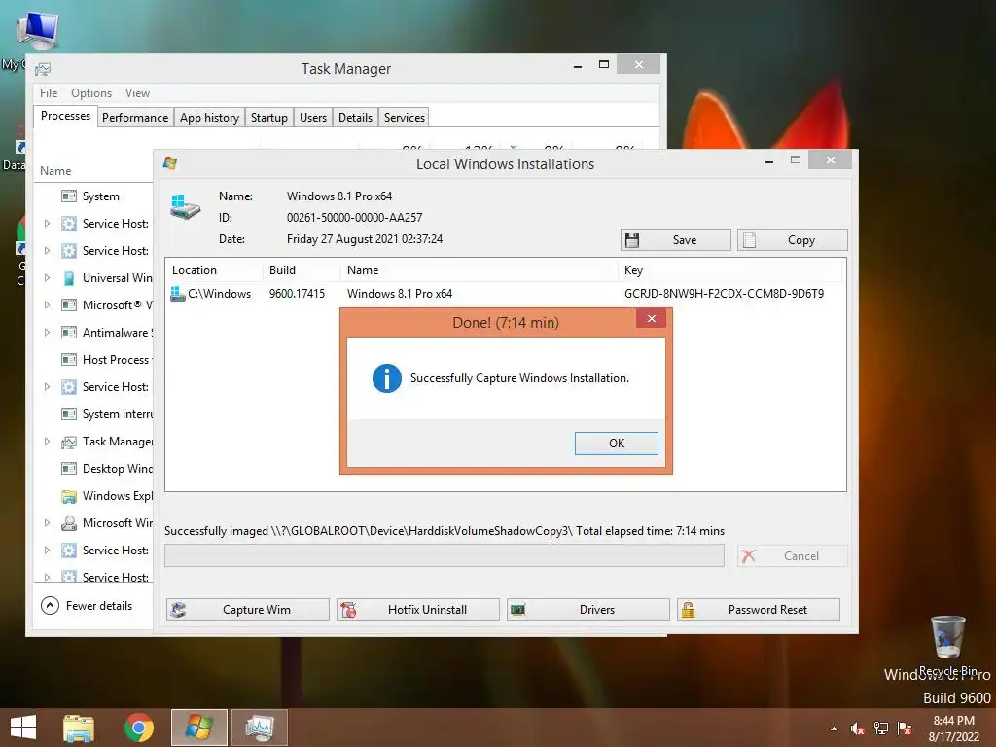The height and width of the screenshot is (747, 996).
Task: Switch to Startup tab in Task Manager
Action: tap(268, 118)
